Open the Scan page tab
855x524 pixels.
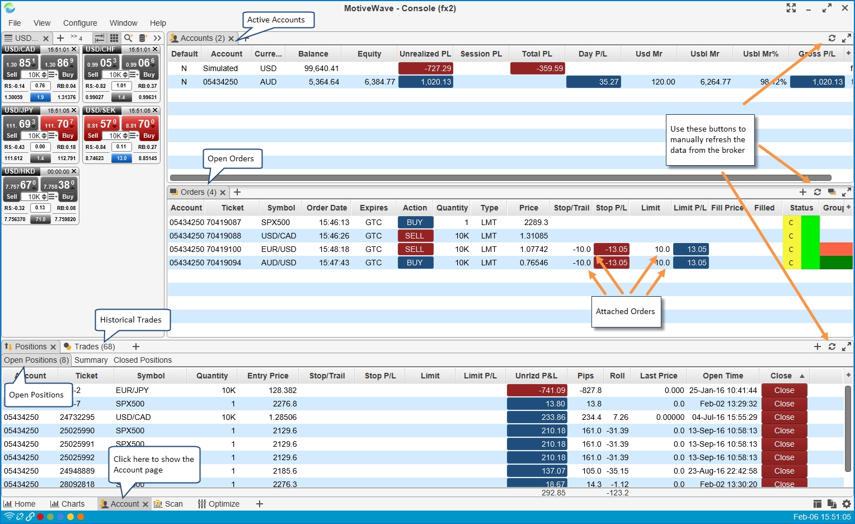[168, 504]
